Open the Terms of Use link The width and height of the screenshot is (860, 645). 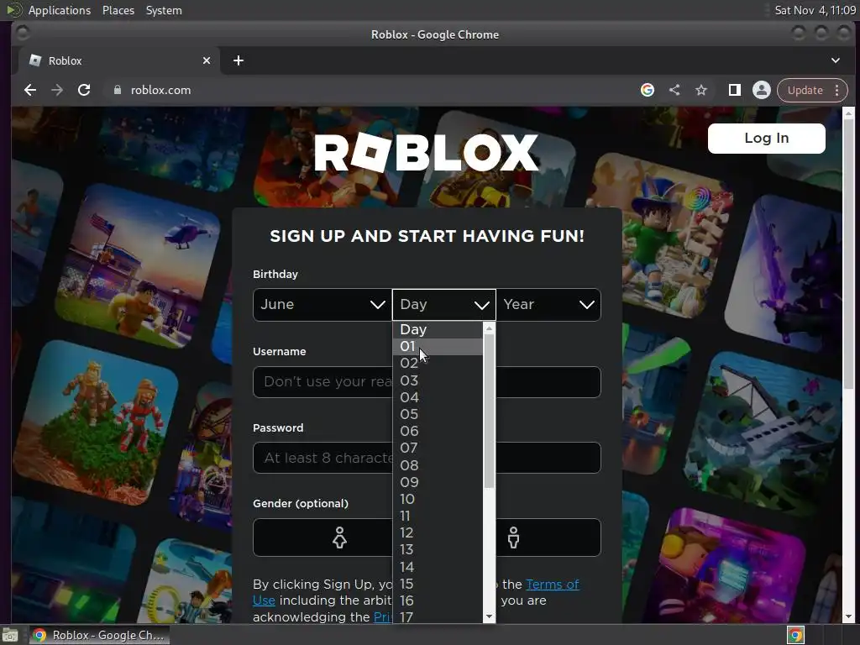point(553,585)
